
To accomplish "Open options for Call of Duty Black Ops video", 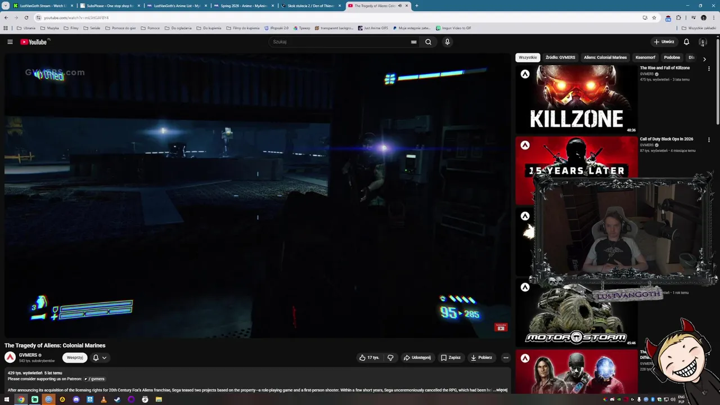I will (709, 139).
